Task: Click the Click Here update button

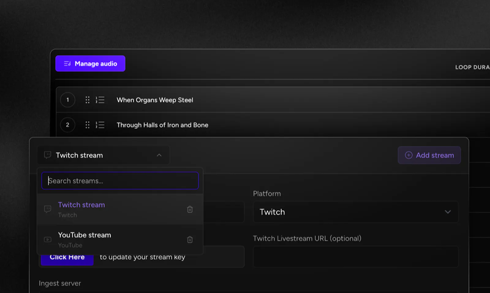Action: [67, 259]
